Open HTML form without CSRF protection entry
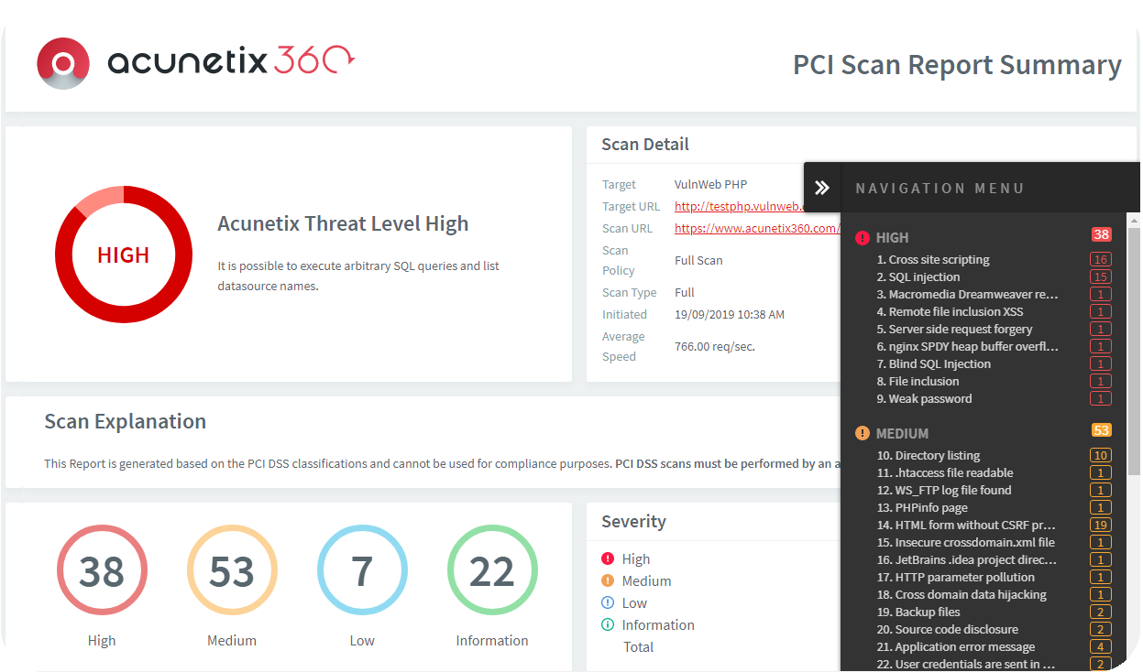The width and height of the screenshot is (1143, 672). [966, 525]
